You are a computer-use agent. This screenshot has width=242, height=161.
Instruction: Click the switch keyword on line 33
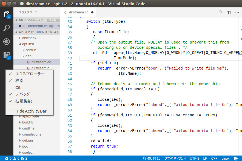pyautogui.click(x=93, y=21)
